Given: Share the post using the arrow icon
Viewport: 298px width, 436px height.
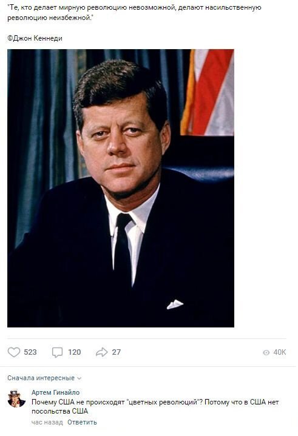Looking at the screenshot, I should (101, 352).
